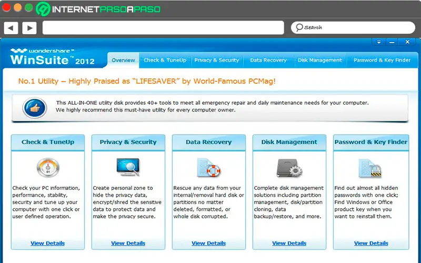Click the Privacy & Security card header
Screen dimensions: 421x263
[x=128, y=142]
